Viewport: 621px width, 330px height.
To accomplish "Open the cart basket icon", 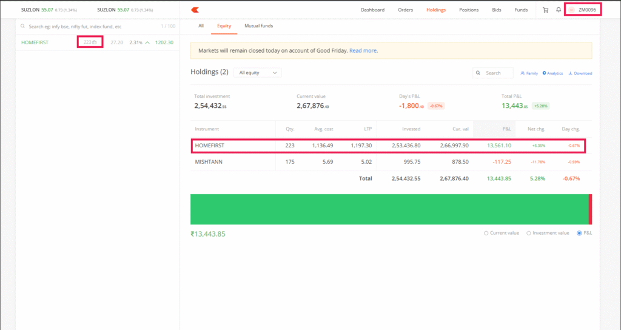I will click(x=546, y=10).
